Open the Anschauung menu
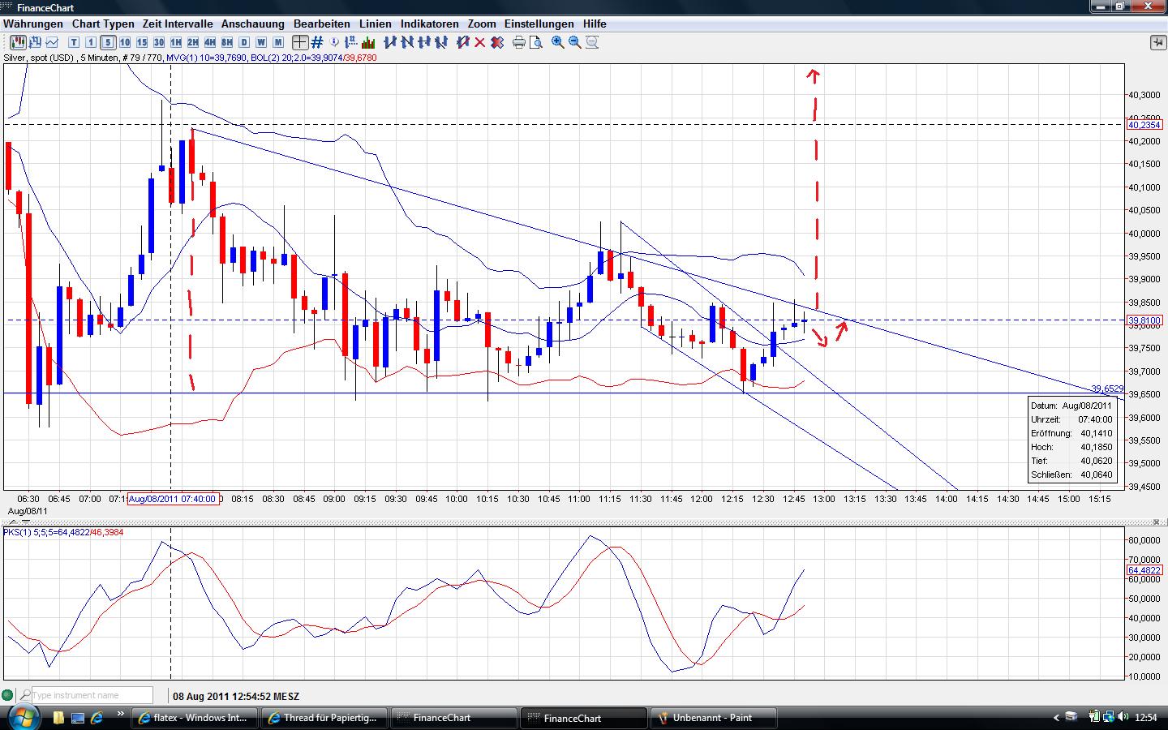Viewport: 1168px width, 730px height. [253, 24]
